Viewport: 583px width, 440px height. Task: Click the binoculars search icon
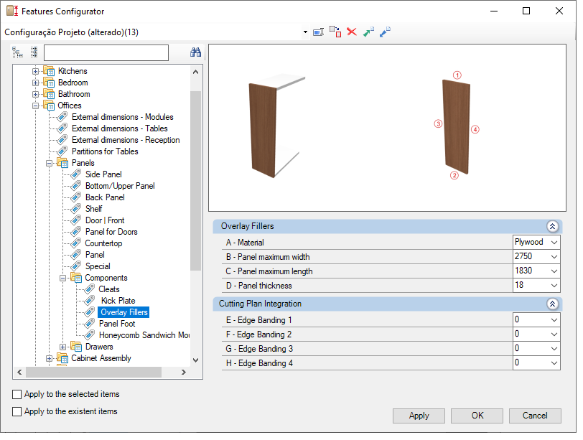[195, 52]
